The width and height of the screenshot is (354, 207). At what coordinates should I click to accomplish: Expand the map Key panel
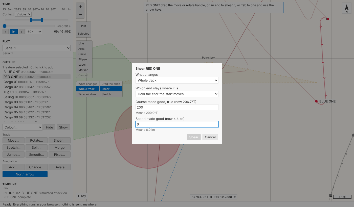pos(82,196)
